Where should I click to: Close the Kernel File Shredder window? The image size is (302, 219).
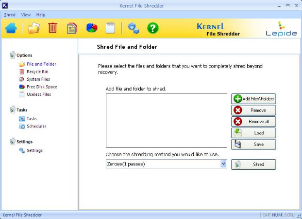tap(297, 6)
